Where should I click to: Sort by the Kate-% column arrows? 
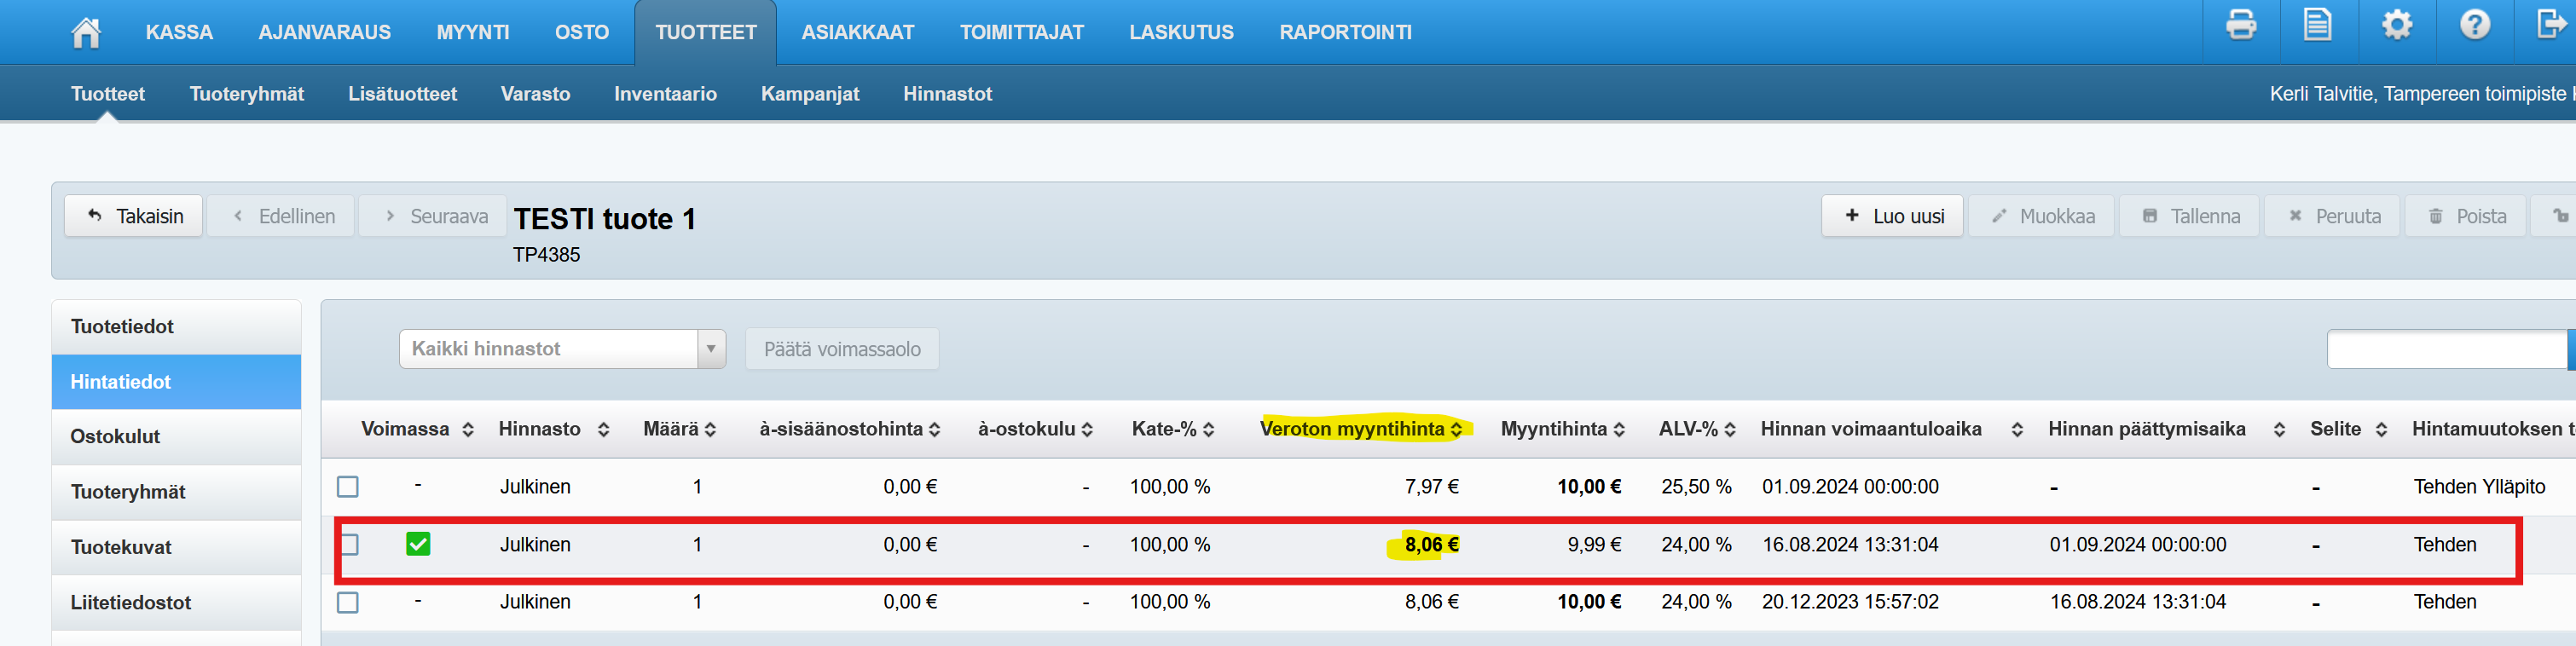1209,430
